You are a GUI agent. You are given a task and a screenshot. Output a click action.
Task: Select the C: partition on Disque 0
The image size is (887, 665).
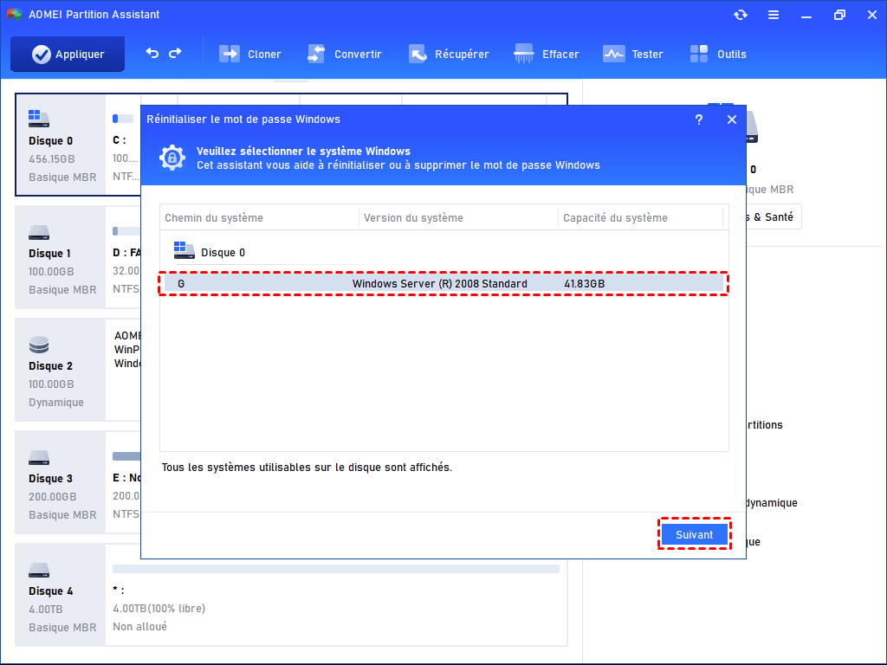(x=124, y=145)
